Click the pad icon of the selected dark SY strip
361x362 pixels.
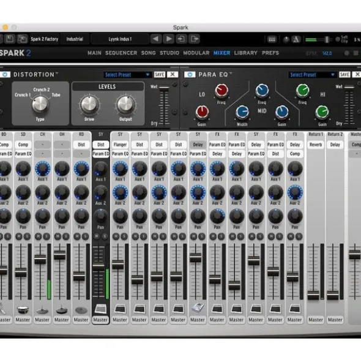[x=100, y=309]
